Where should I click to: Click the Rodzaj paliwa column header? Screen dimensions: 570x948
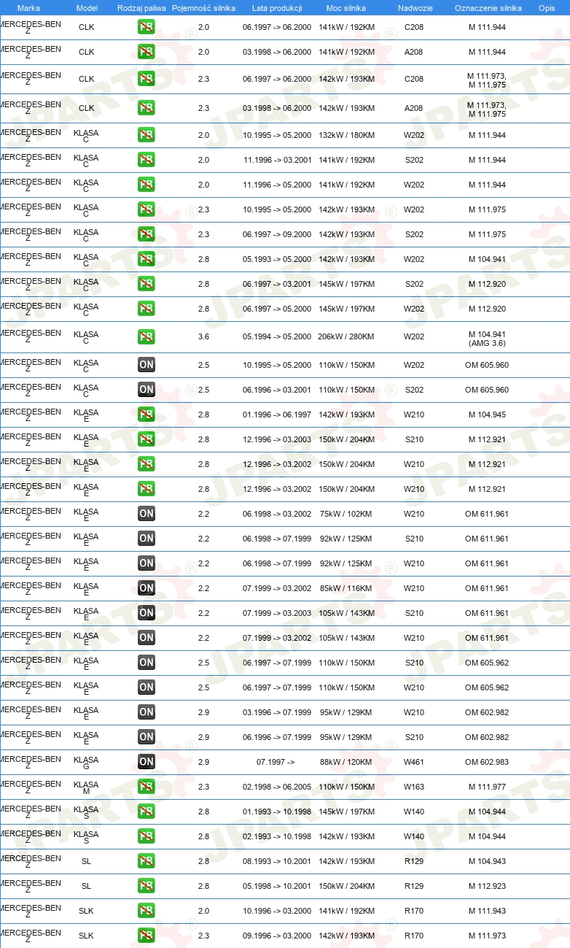click(141, 8)
